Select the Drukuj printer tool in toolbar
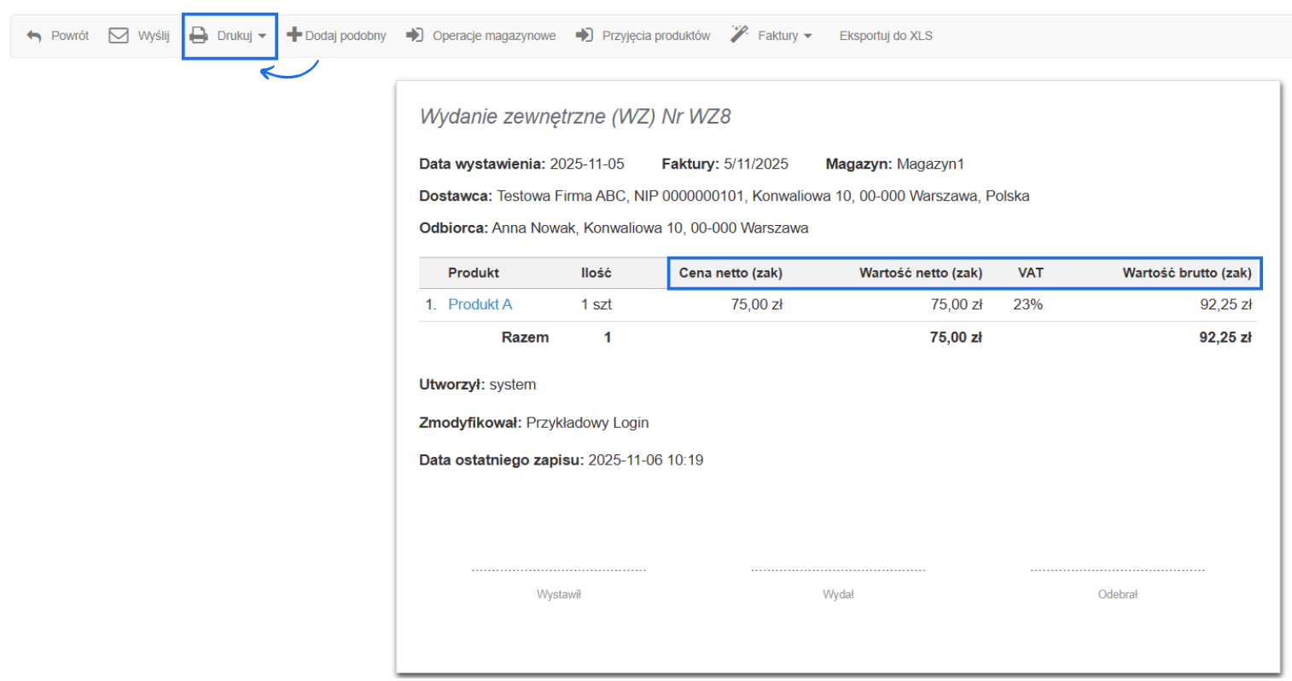This screenshot has width=1292, height=681. (x=229, y=35)
